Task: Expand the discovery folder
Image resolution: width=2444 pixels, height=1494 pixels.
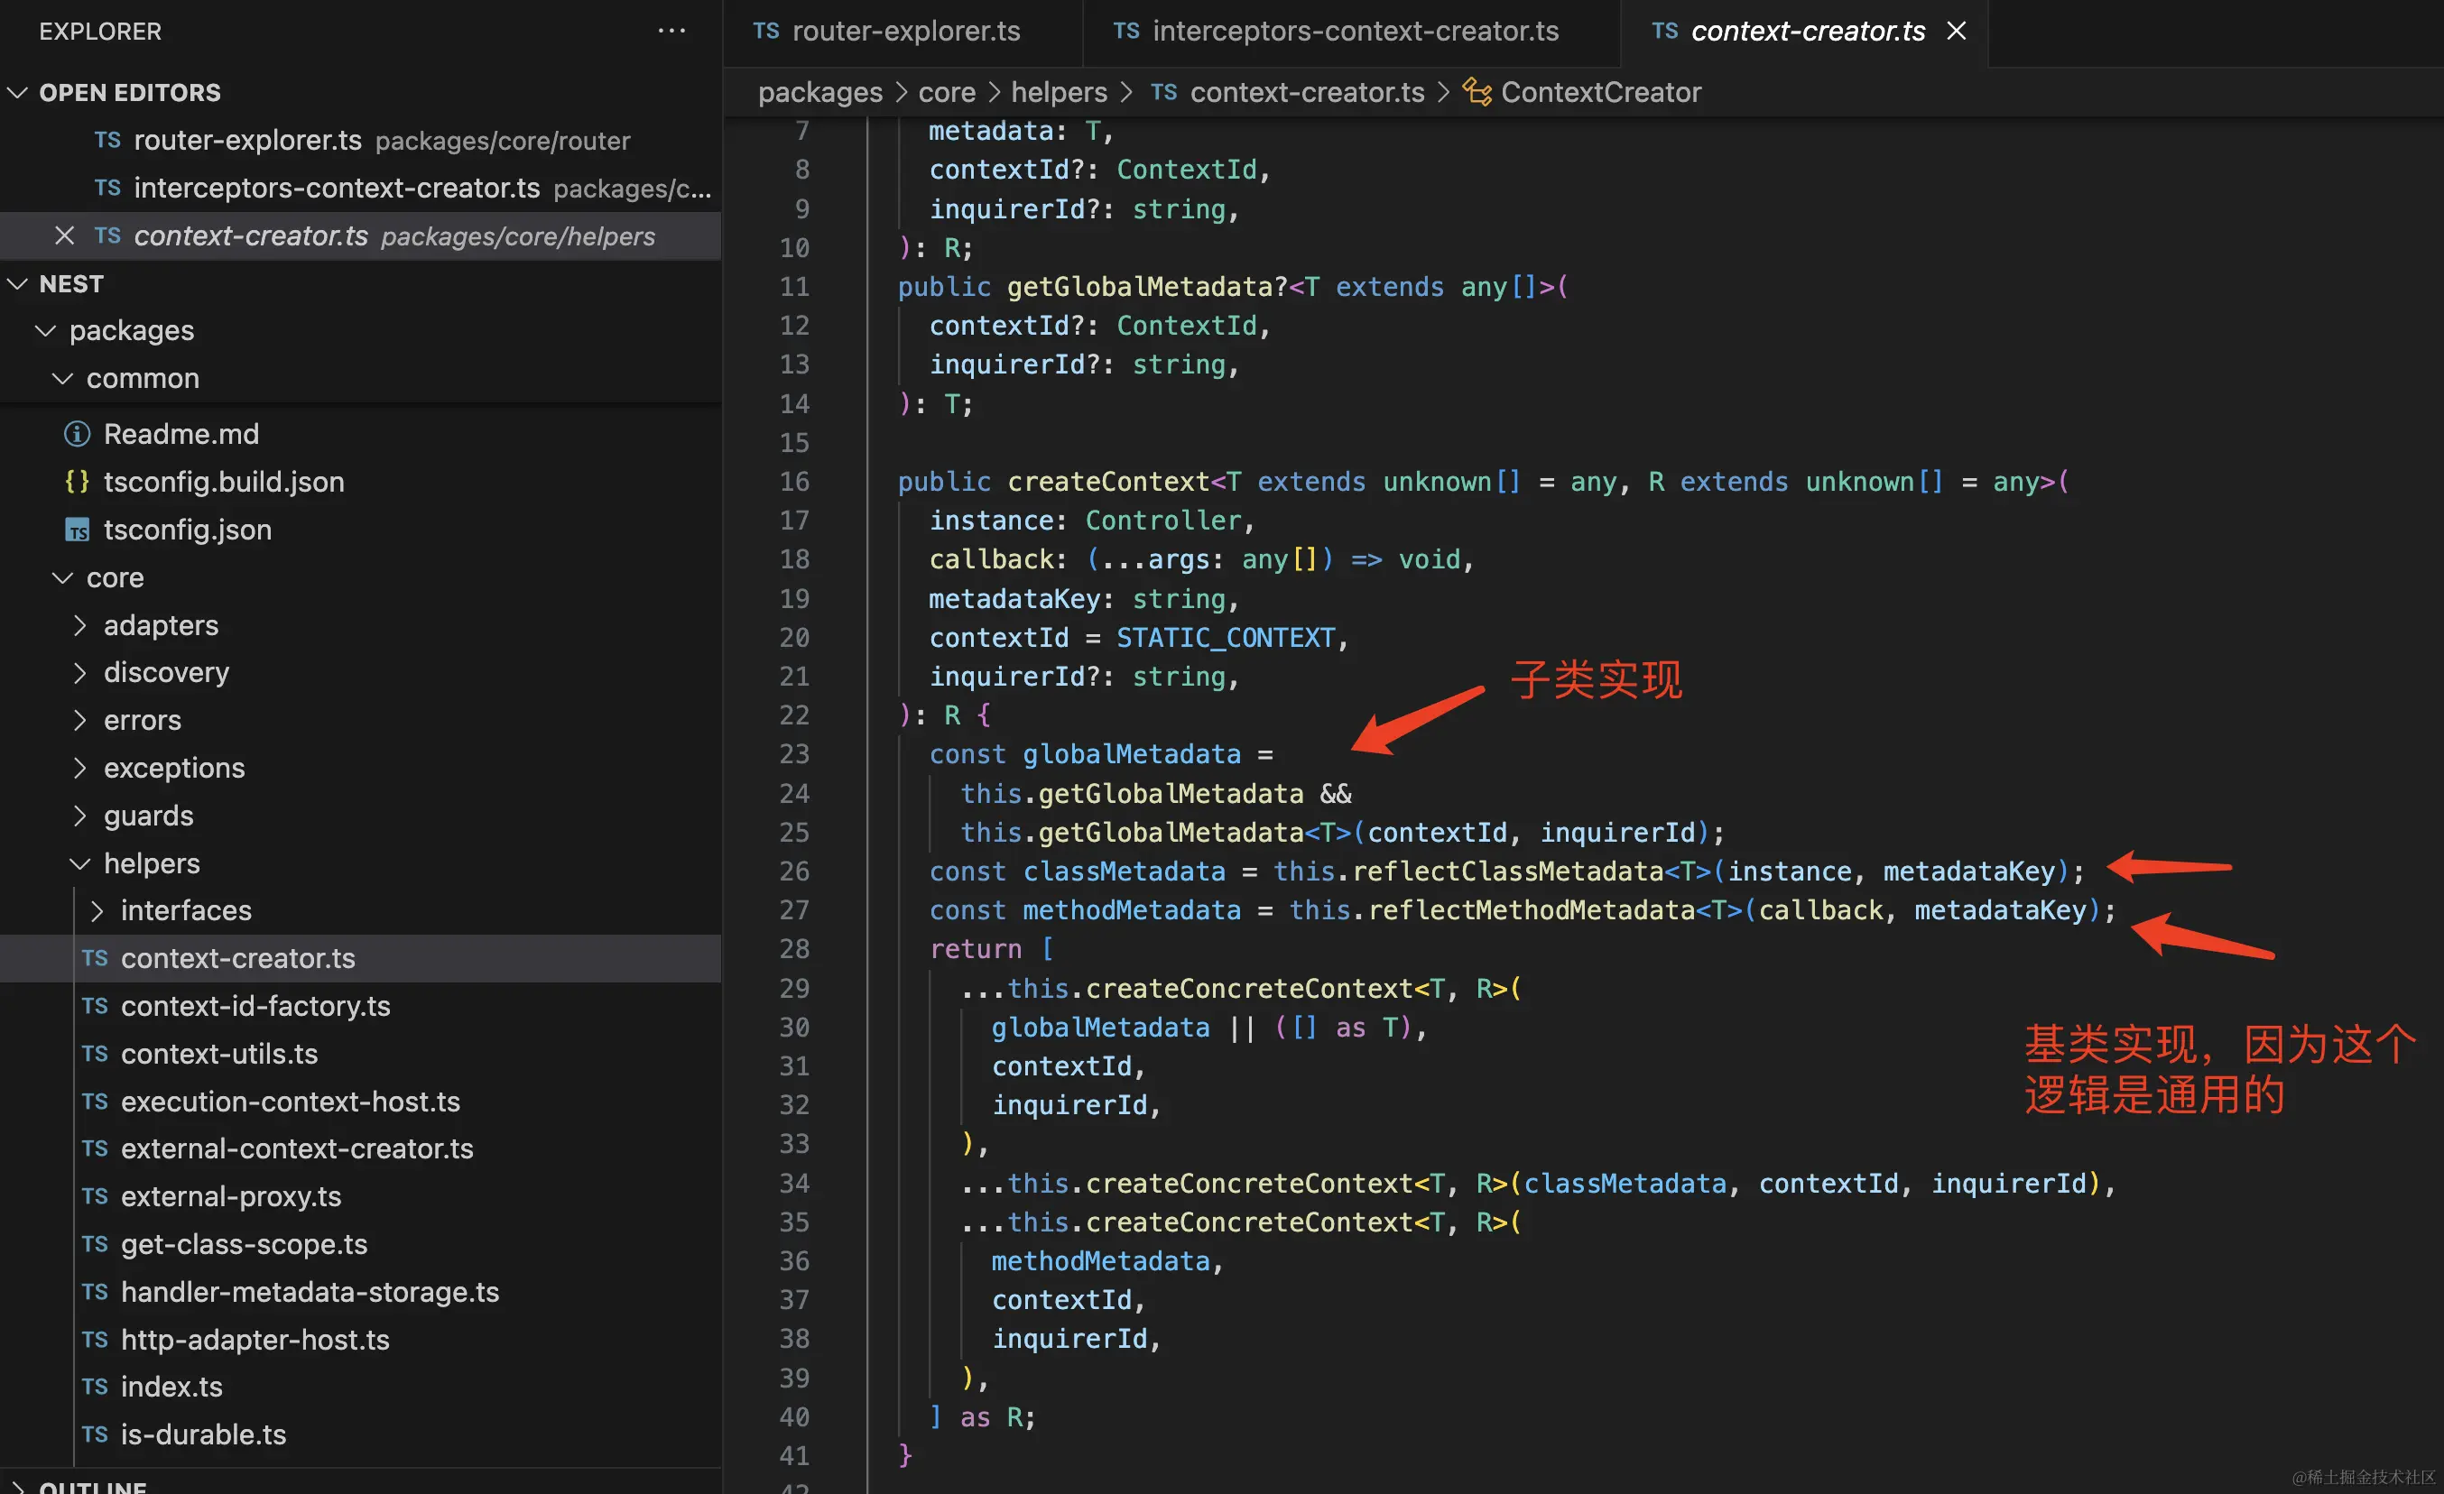Action: 80,672
